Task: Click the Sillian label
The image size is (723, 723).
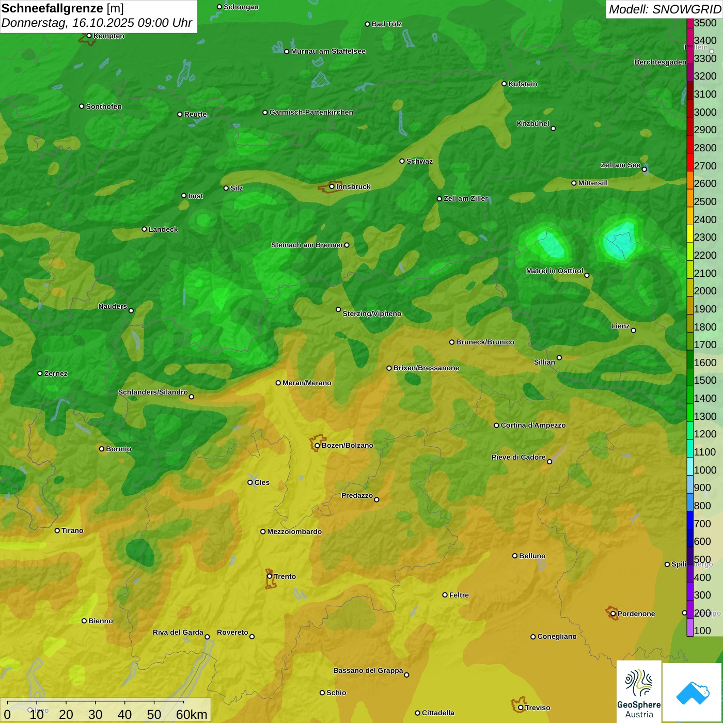Action: [544, 362]
